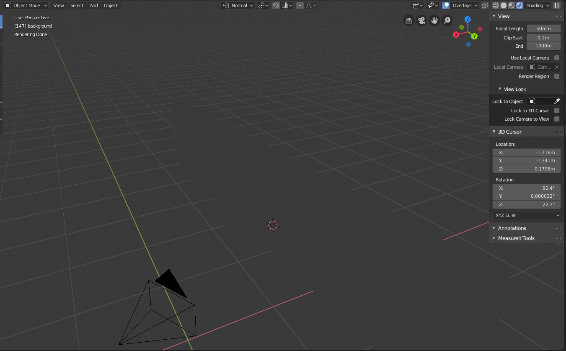
Task: Click the dark blue negative Z gizmo dot
Action: (468, 44)
